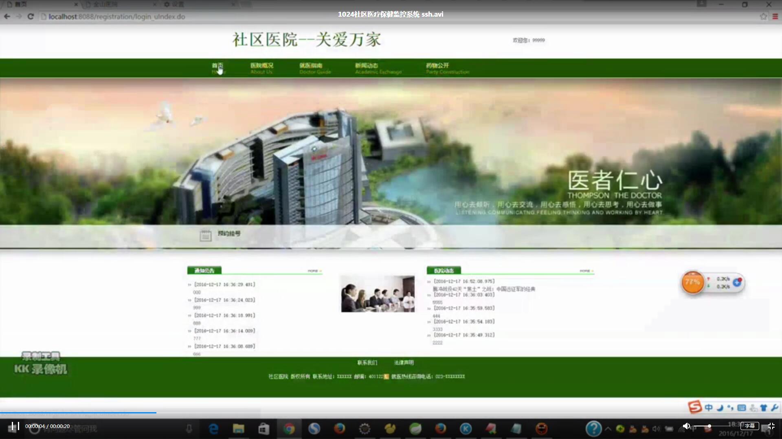Open Sogou skin shirt icon

pyautogui.click(x=764, y=407)
